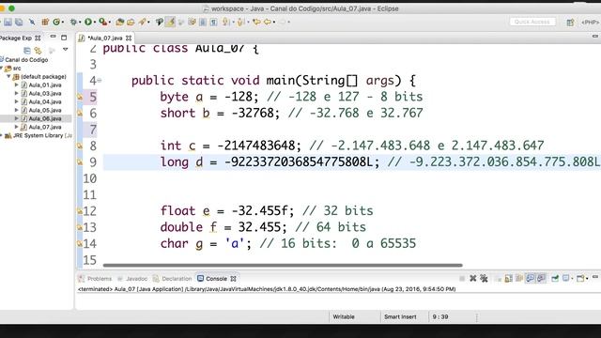Open dropdown next to Debug icon

tap(80, 23)
